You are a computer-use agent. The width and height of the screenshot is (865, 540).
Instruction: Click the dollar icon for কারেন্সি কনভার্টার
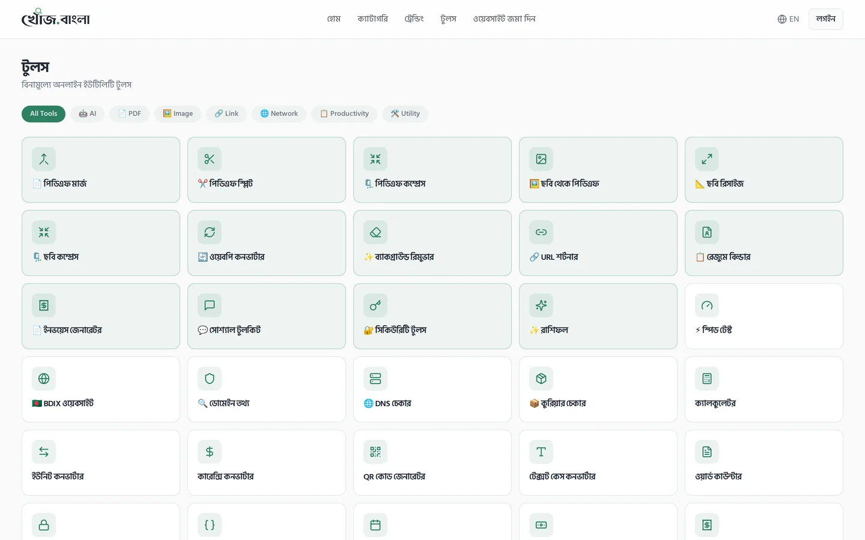[x=210, y=452]
